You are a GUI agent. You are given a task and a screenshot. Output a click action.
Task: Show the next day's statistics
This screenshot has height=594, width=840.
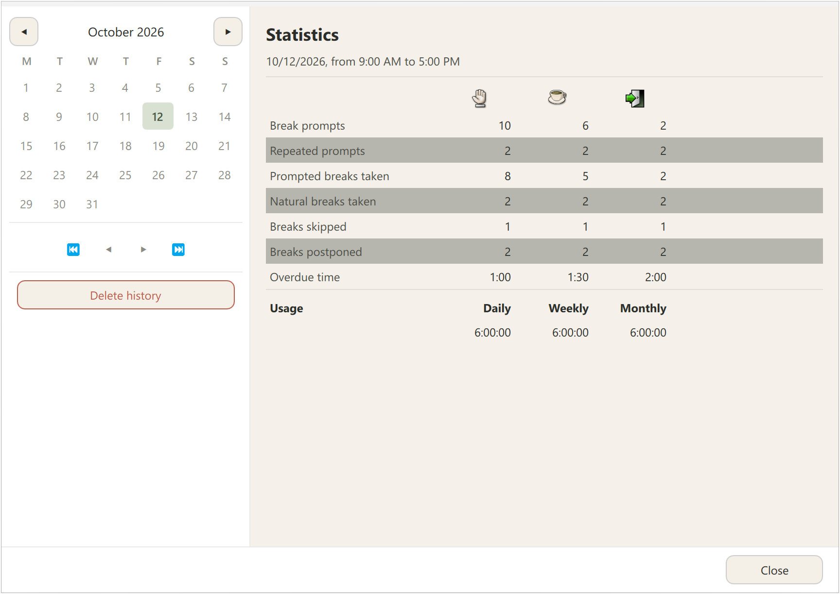[x=143, y=250]
